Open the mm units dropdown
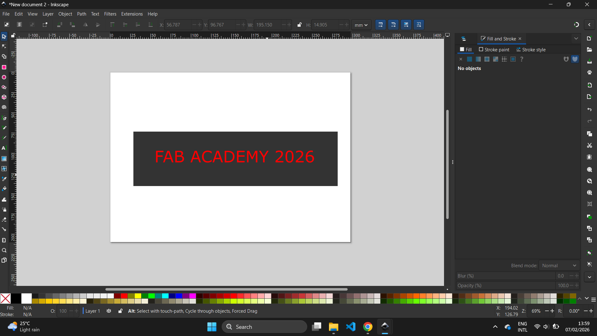Screen dimensions: 597x336 (361, 25)
